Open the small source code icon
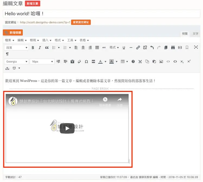 click(x=168, y=61)
